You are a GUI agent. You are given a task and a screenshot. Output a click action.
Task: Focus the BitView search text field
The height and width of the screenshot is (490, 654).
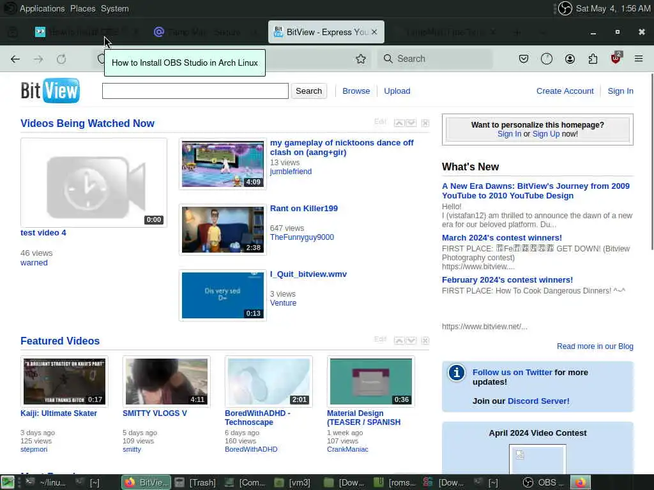(x=195, y=91)
